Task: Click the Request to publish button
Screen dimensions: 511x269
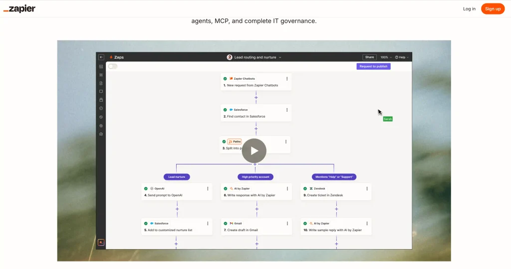Action: coord(373,66)
